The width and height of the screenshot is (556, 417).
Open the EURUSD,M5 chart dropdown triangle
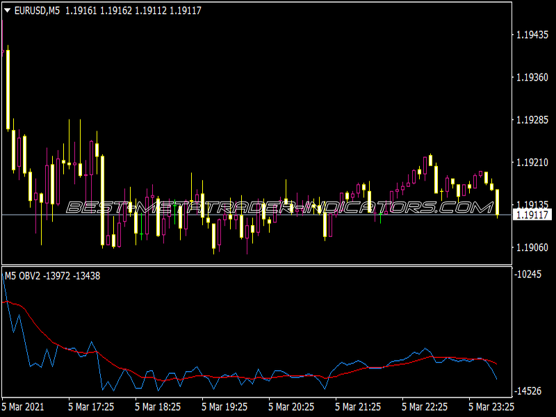pyautogui.click(x=7, y=10)
